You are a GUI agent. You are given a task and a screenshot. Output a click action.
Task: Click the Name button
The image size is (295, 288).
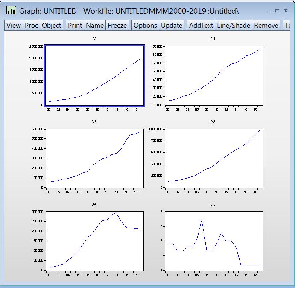coord(95,26)
